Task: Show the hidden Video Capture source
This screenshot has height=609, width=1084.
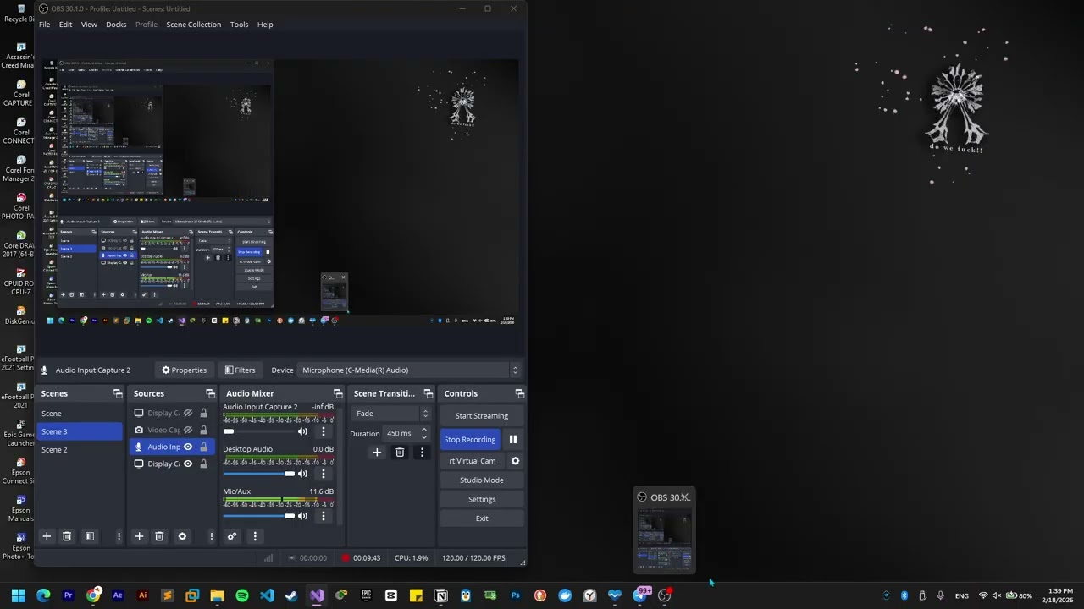Action: (x=188, y=430)
